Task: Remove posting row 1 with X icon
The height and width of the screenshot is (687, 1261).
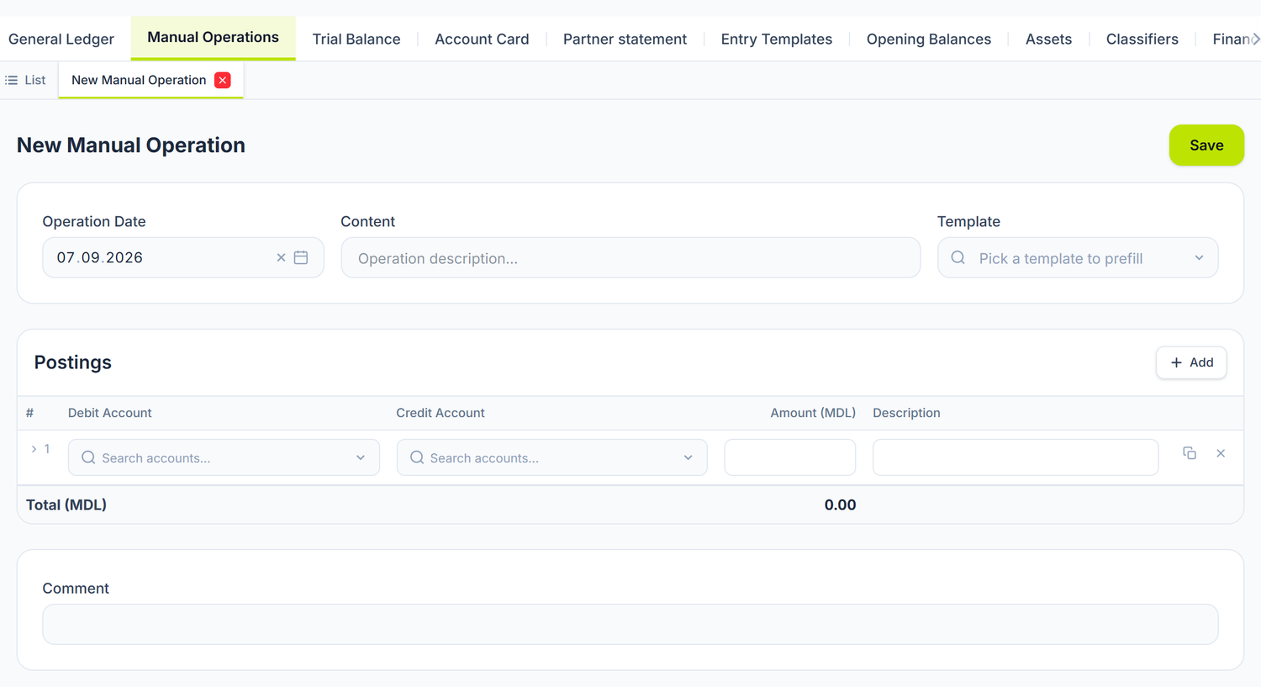Action: tap(1221, 453)
